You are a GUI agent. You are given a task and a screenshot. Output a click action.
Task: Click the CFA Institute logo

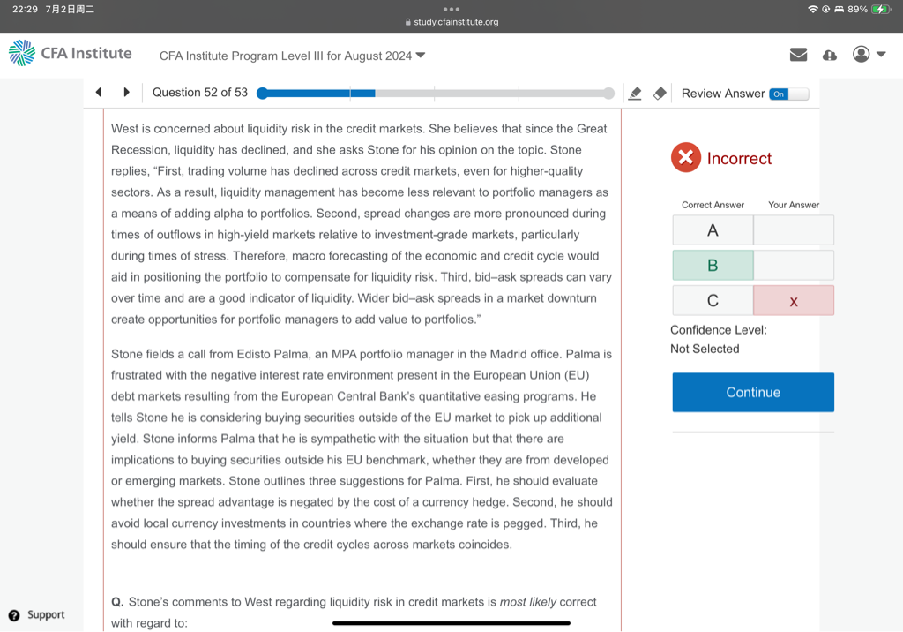point(71,53)
